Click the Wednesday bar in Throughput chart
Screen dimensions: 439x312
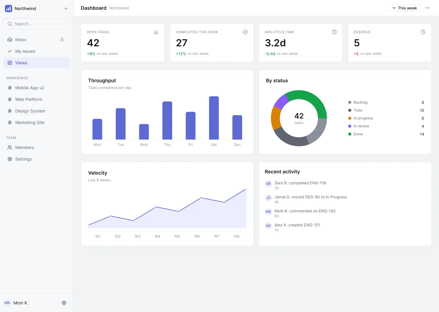(x=144, y=132)
